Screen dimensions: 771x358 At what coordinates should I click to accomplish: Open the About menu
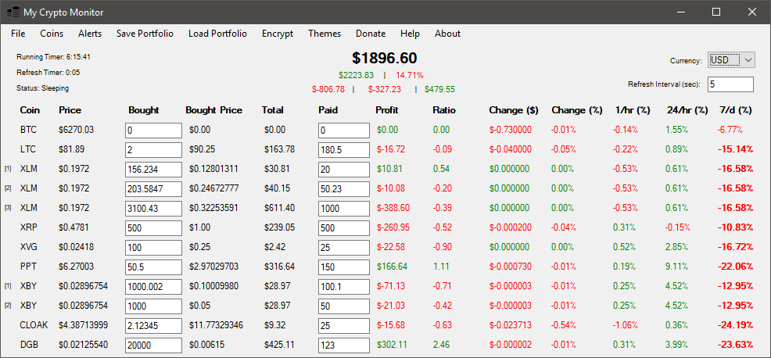pos(447,34)
